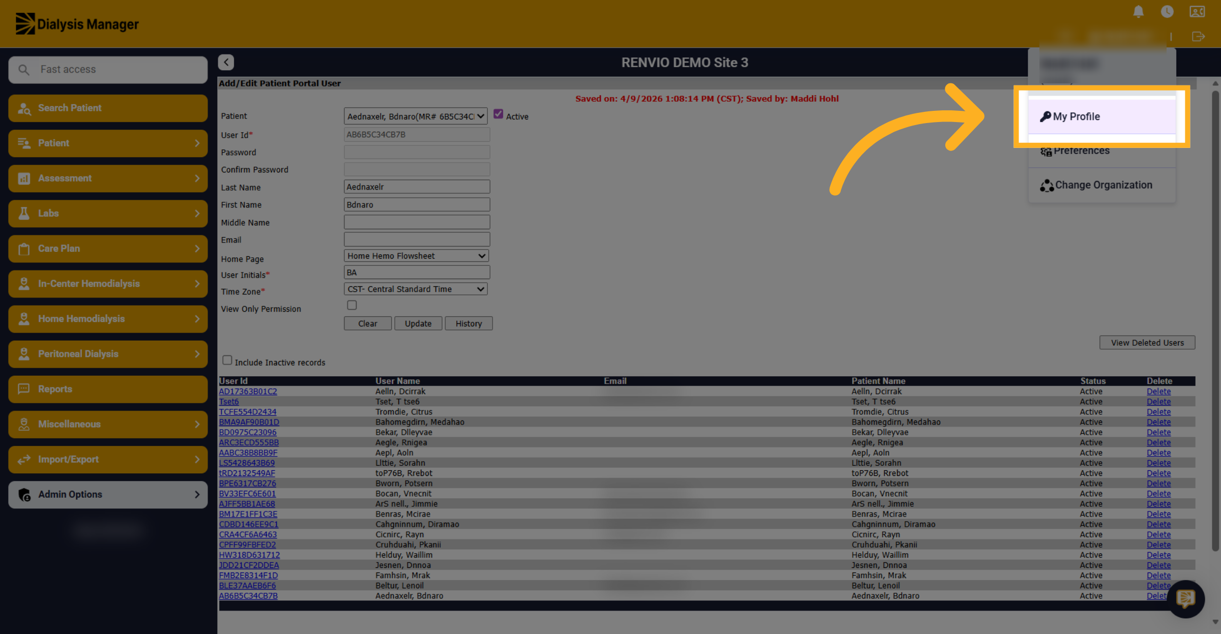Check Include Inactive records
The width and height of the screenshot is (1221, 634).
pyautogui.click(x=227, y=360)
